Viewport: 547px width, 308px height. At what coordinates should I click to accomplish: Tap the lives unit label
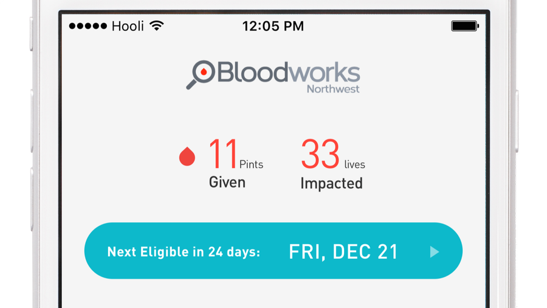click(x=354, y=164)
